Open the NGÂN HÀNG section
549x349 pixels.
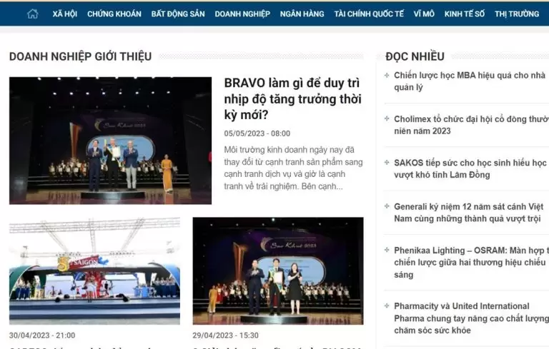click(x=302, y=14)
